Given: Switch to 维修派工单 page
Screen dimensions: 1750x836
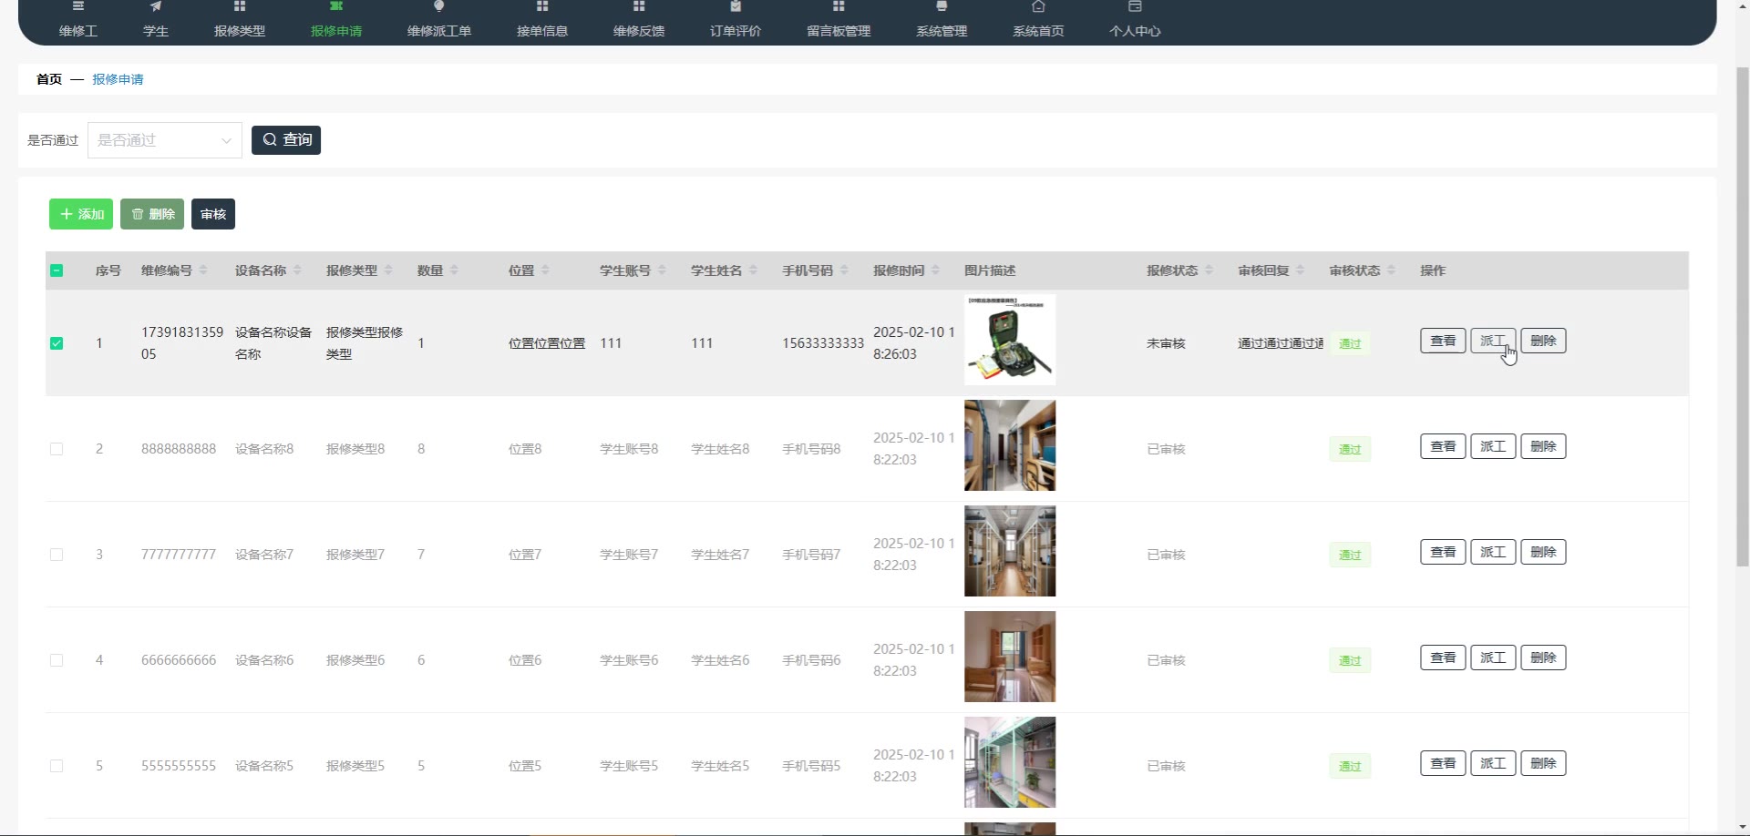Looking at the screenshot, I should 439,20.
